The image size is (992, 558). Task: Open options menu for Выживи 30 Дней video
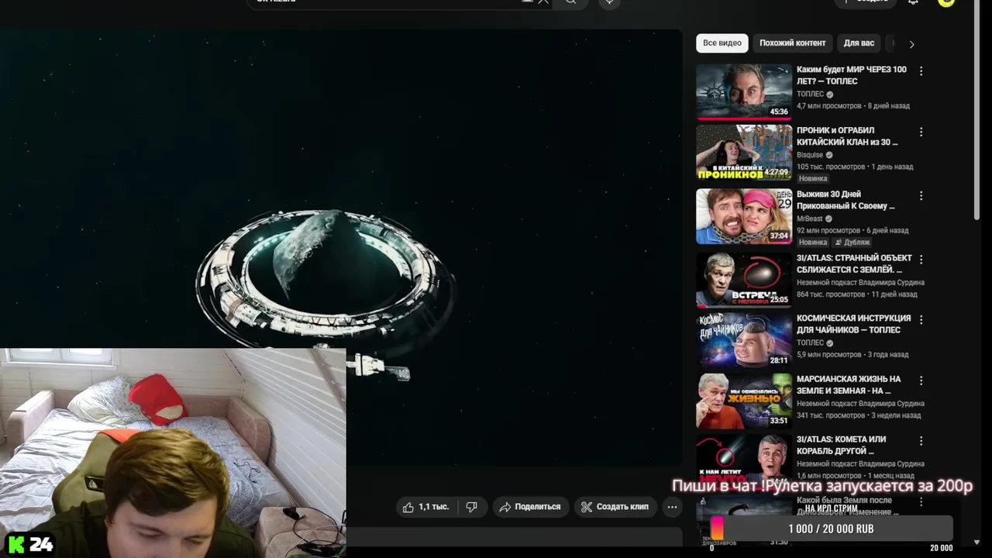click(x=921, y=195)
